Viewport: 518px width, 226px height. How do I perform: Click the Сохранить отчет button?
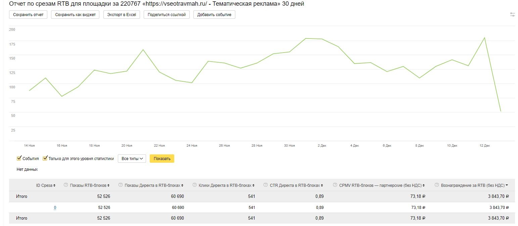28,15
